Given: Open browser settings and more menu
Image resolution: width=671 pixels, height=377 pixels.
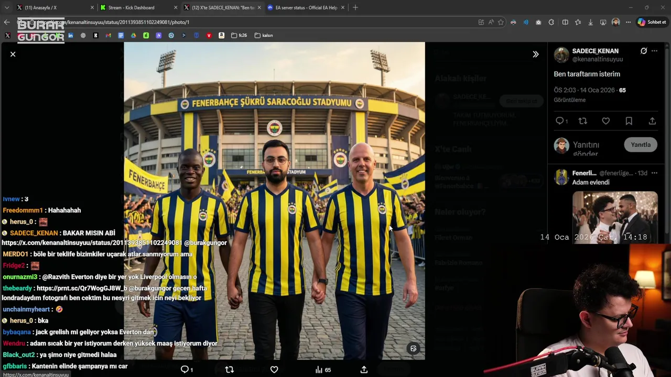Looking at the screenshot, I should pos(628,22).
